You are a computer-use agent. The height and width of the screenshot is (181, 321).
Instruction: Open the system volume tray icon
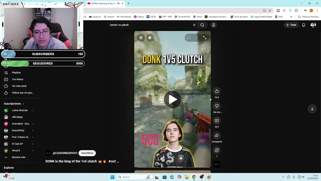coord(303,177)
